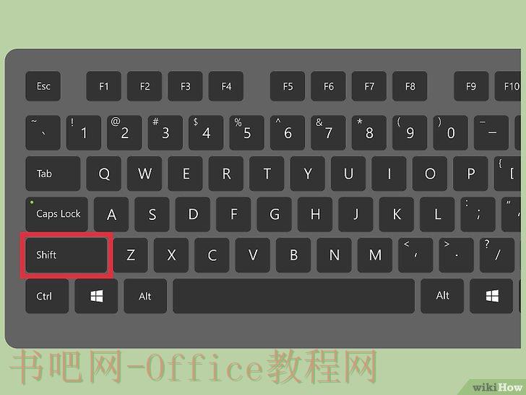This screenshot has height=395, width=526.
Task: Click the left Alt key
Action: click(145, 296)
